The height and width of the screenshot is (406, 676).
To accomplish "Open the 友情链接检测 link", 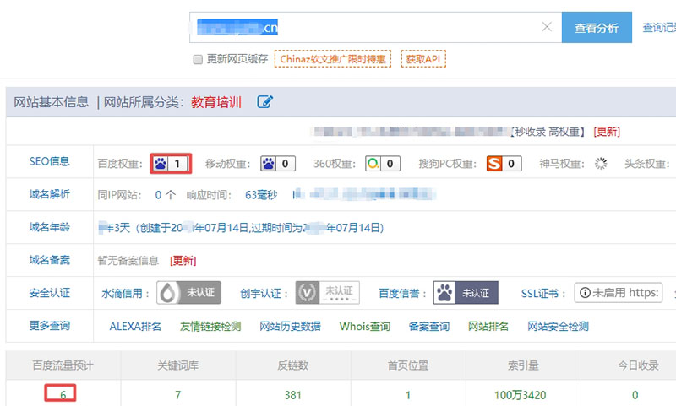I will 210,327.
